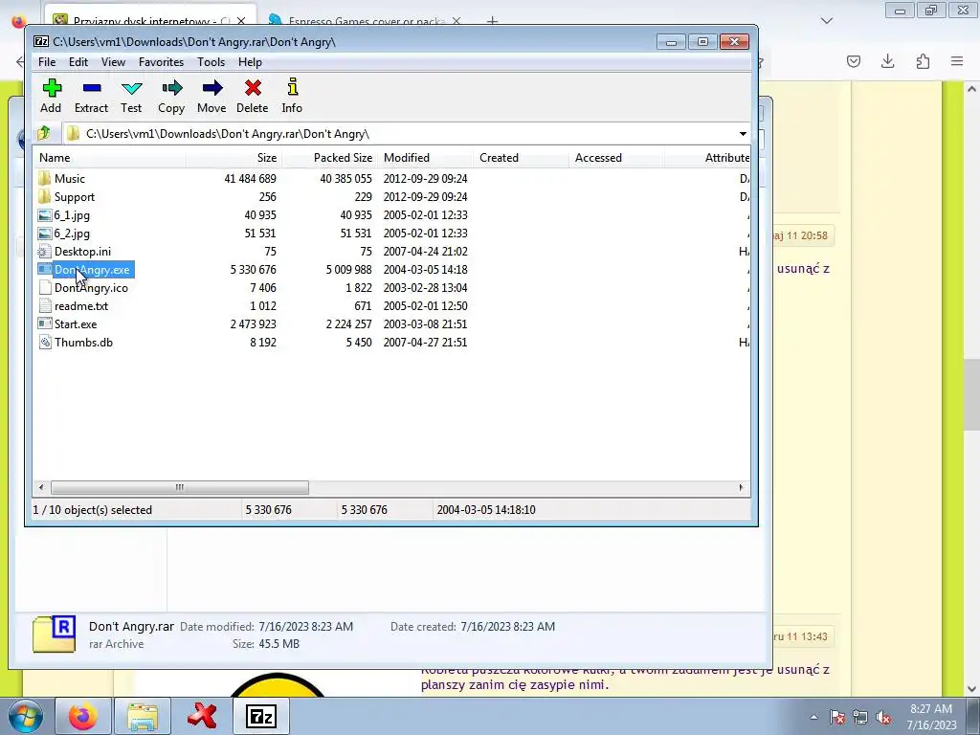This screenshot has height=735, width=980.
Task: Select the Music folder icon
Action: [x=44, y=178]
